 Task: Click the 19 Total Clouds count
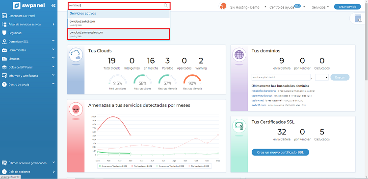point(112,61)
